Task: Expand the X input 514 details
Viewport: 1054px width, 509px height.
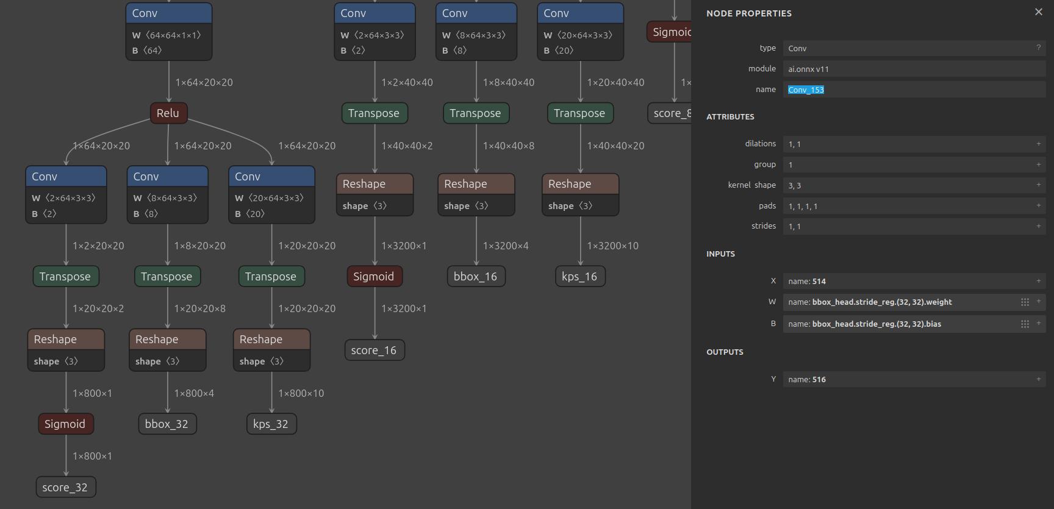Action: tap(1038, 281)
